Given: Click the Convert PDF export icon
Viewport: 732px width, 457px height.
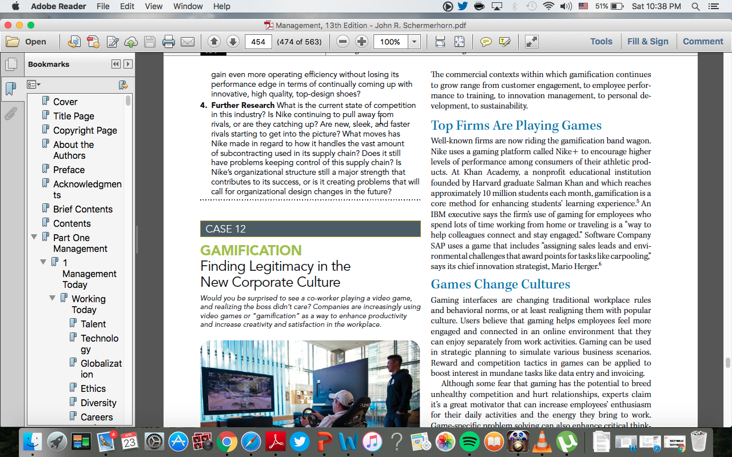Looking at the screenshot, I should click(93, 42).
